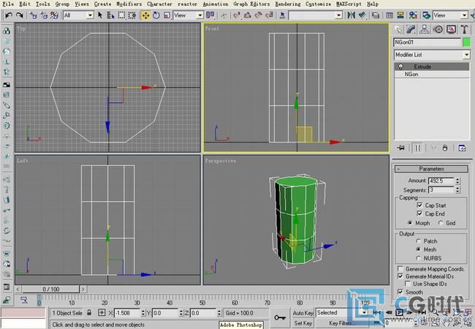Activate the Select and Scale tool
This screenshot has height=329, width=475.
167,15
